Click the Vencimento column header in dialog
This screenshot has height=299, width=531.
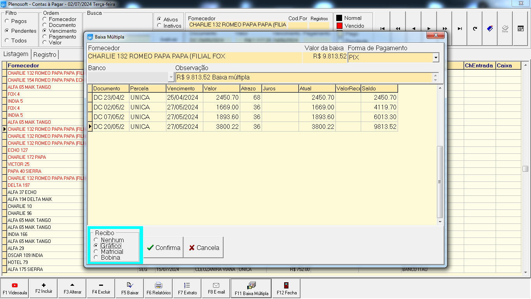tap(185, 88)
